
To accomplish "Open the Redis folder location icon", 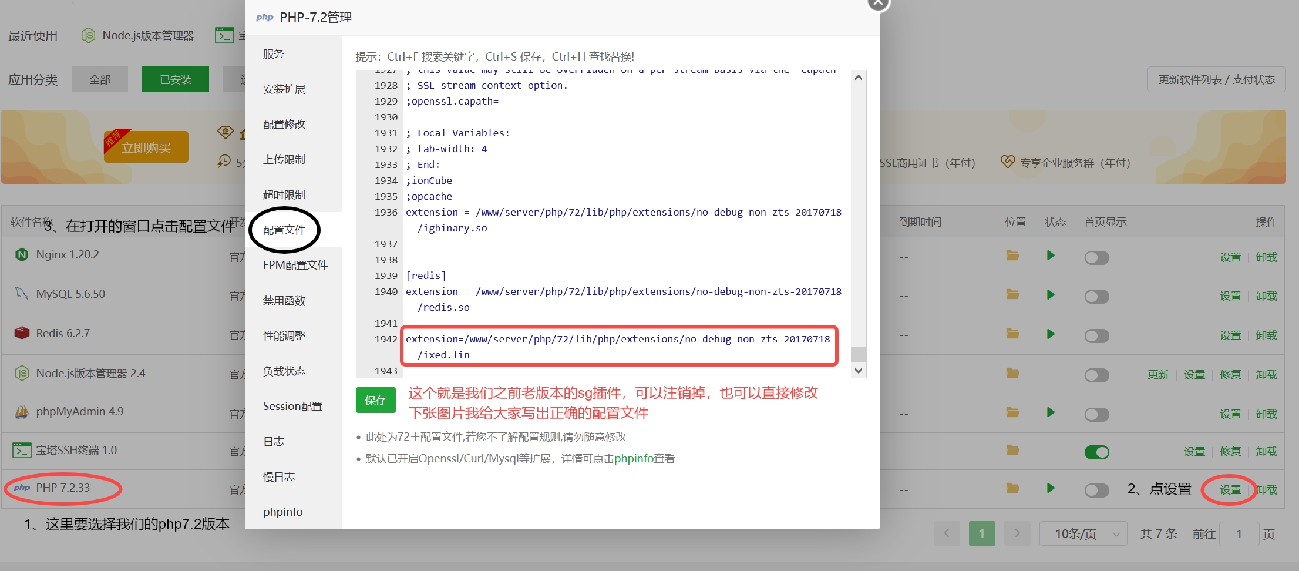I will (x=1012, y=334).
